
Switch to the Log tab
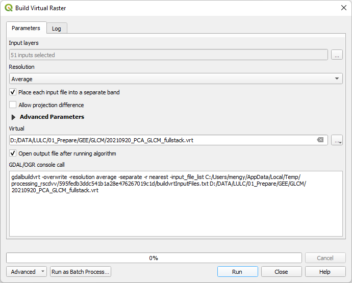point(57,29)
